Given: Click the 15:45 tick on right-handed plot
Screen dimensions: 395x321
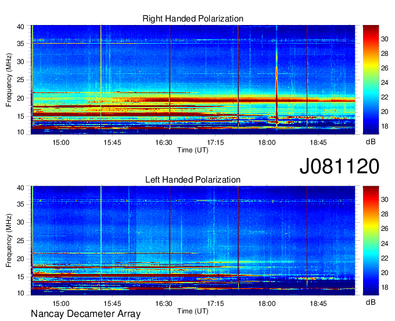Looking at the screenshot, I should coord(112,142).
